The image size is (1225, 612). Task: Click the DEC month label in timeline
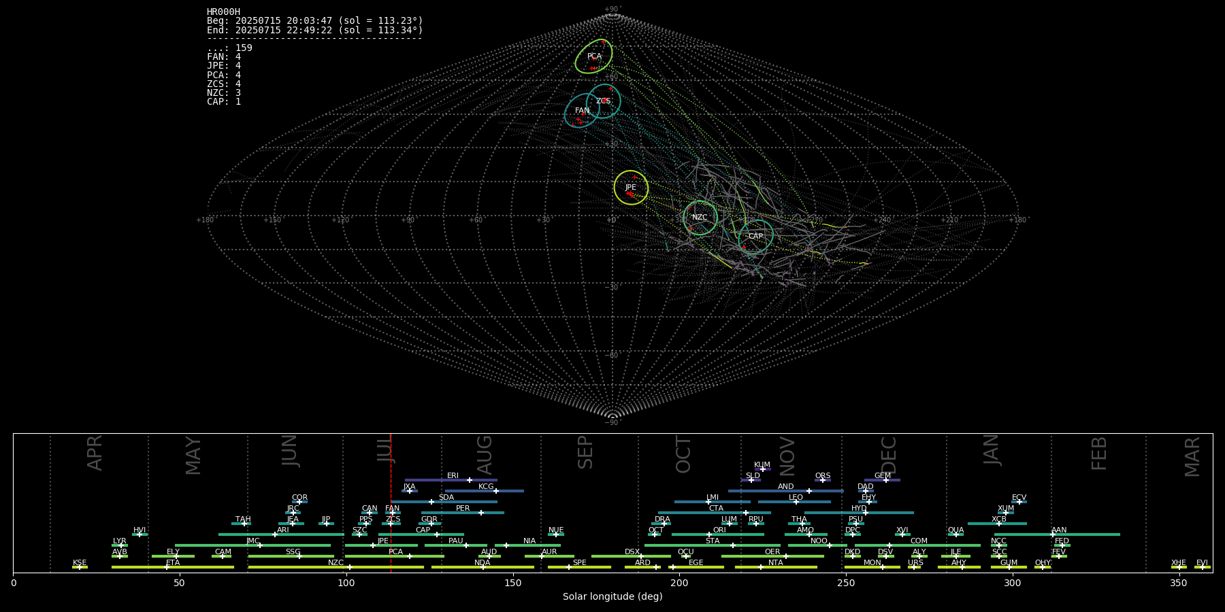[x=889, y=455]
